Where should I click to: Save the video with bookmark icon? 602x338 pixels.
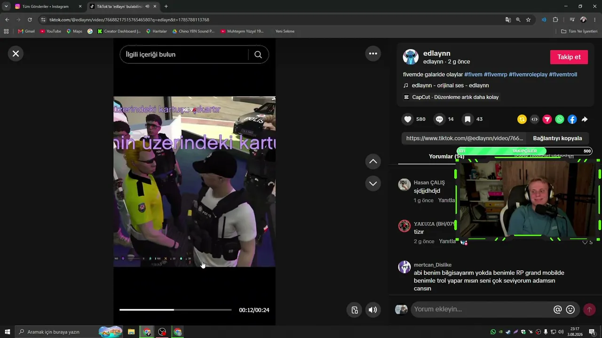pyautogui.click(x=467, y=119)
